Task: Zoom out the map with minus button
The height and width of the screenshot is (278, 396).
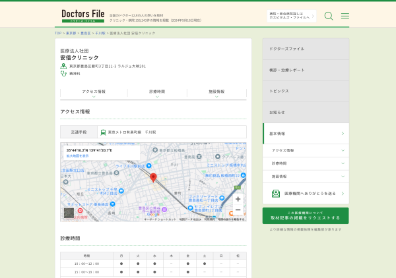Action: click(238, 209)
